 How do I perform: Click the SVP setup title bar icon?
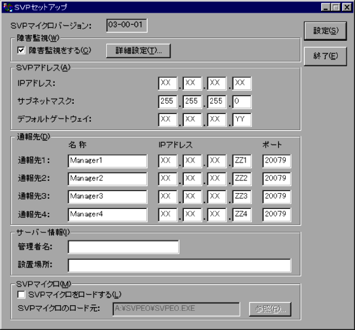[8, 7]
